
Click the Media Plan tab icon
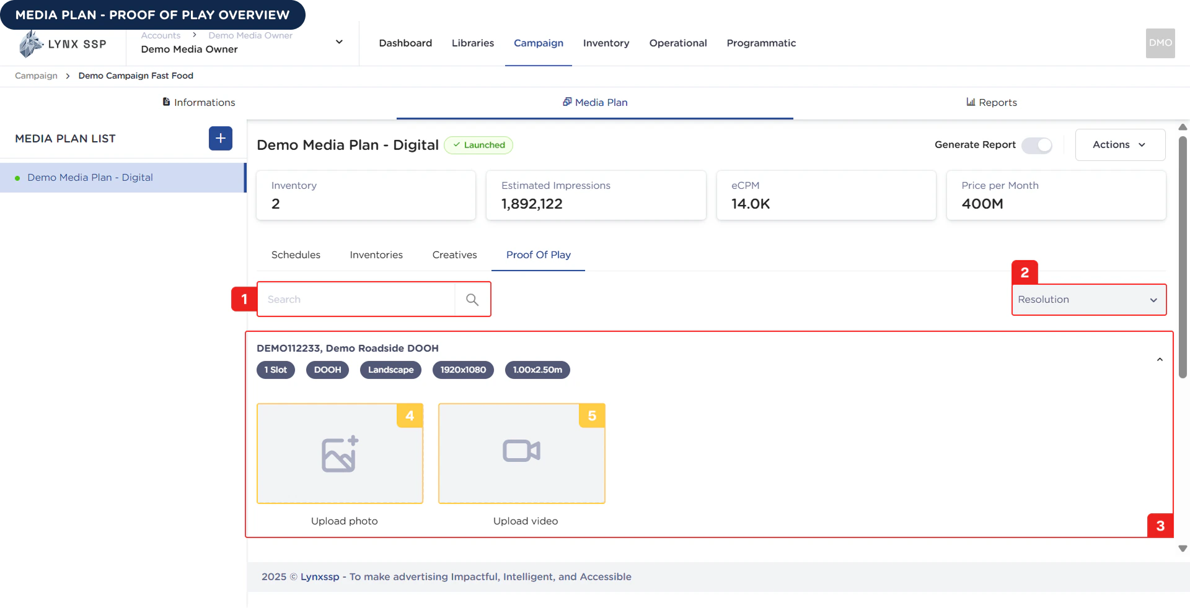pyautogui.click(x=567, y=102)
